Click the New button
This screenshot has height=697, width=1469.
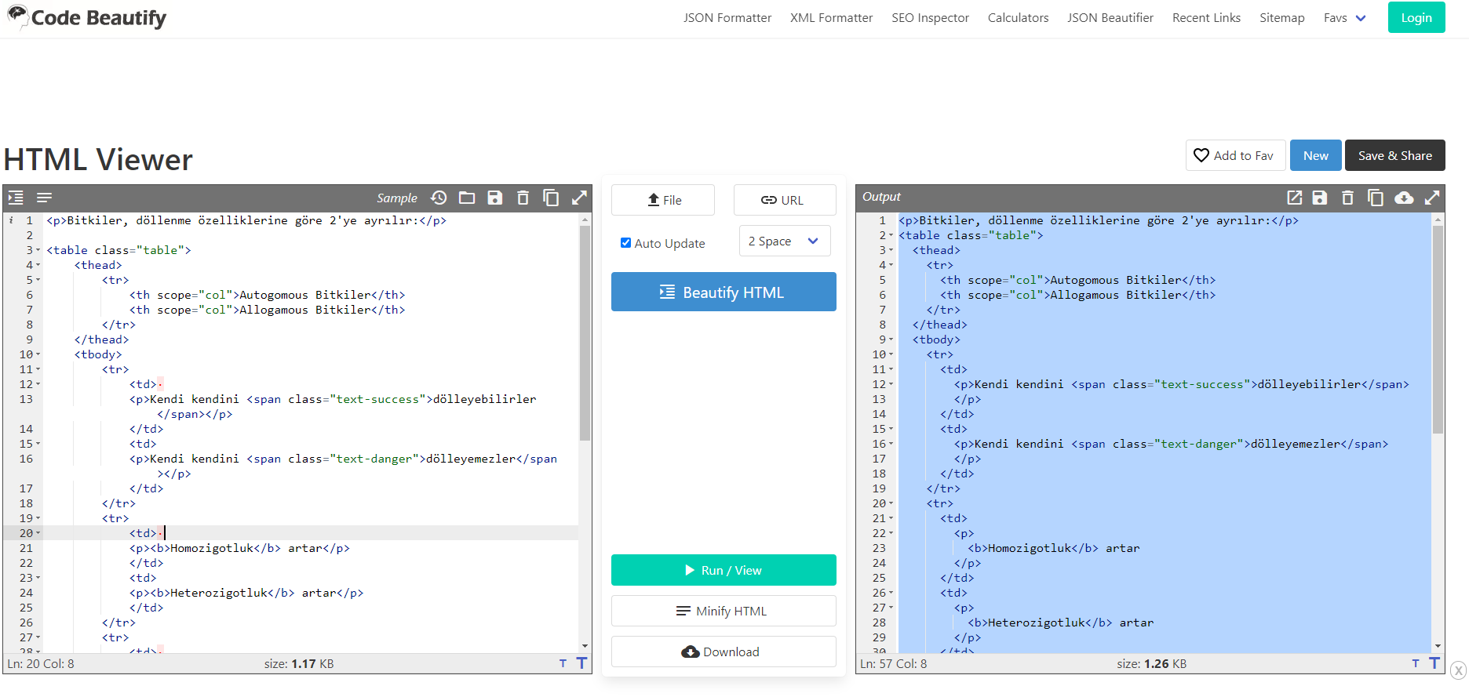click(1316, 155)
